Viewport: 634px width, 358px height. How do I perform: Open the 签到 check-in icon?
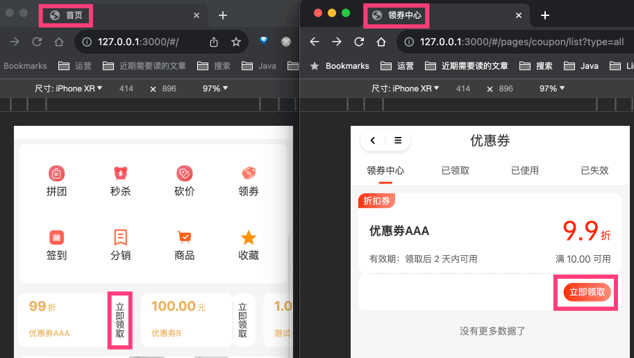tap(56, 238)
